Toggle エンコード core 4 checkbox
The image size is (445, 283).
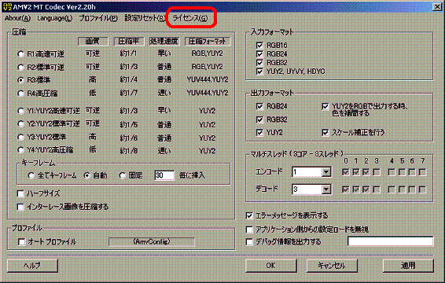point(392,172)
